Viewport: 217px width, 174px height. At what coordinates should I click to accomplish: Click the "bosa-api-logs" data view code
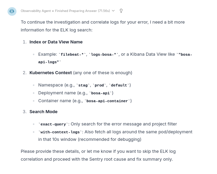tap(184, 55)
